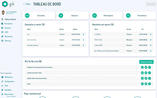Mark 'Etablir devis nouveaux clients' done
Screen dimensions: 157x98
pyautogui.click(x=142, y=78)
